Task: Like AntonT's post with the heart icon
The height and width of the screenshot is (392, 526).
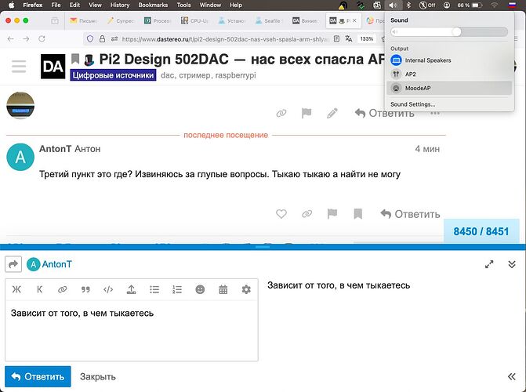Action: point(281,214)
